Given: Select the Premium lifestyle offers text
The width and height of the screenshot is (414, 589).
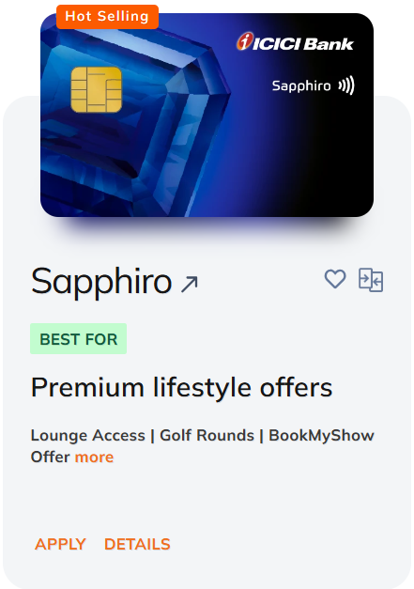Looking at the screenshot, I should (x=182, y=388).
